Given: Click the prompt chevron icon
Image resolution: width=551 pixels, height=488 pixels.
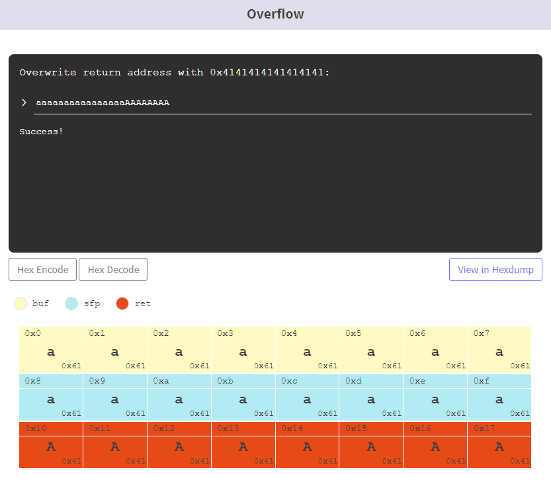Looking at the screenshot, I should pos(24,102).
